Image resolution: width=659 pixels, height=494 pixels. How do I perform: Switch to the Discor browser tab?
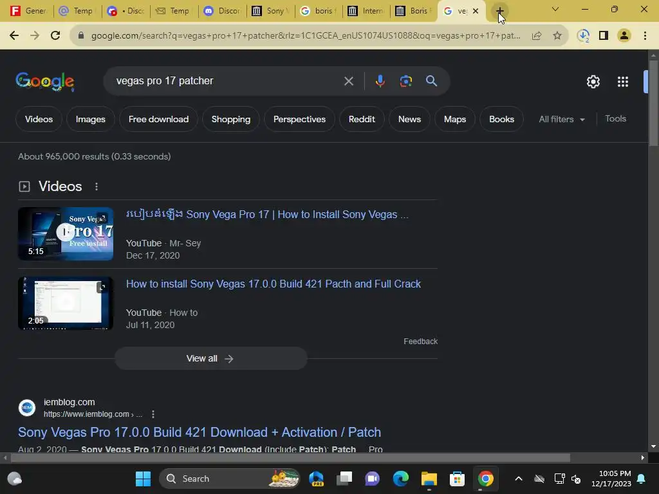coord(223,11)
